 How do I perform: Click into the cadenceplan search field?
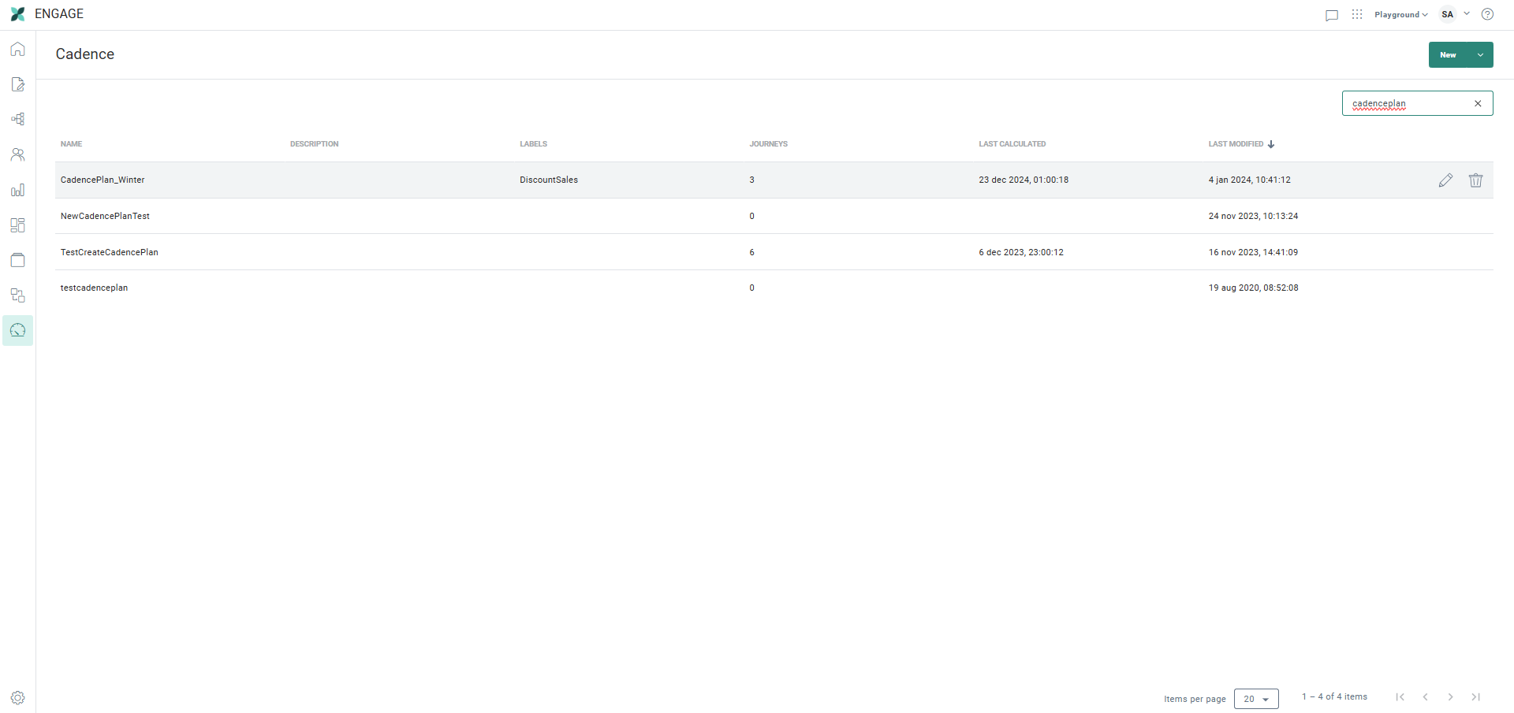click(x=1404, y=103)
